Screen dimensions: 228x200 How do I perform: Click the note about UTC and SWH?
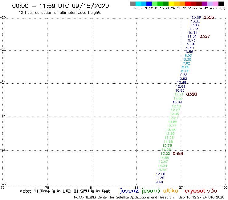pyautogui.click(x=65, y=191)
